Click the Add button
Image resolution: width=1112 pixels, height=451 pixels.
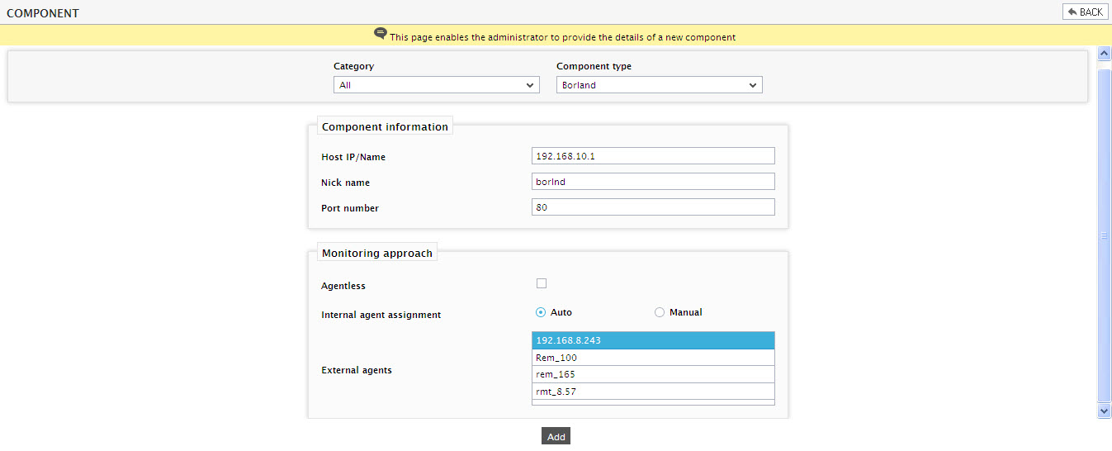click(556, 436)
